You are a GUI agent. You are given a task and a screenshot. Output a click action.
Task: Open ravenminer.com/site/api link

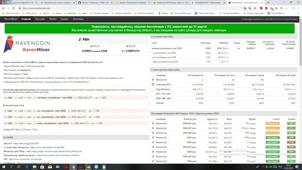(25, 159)
